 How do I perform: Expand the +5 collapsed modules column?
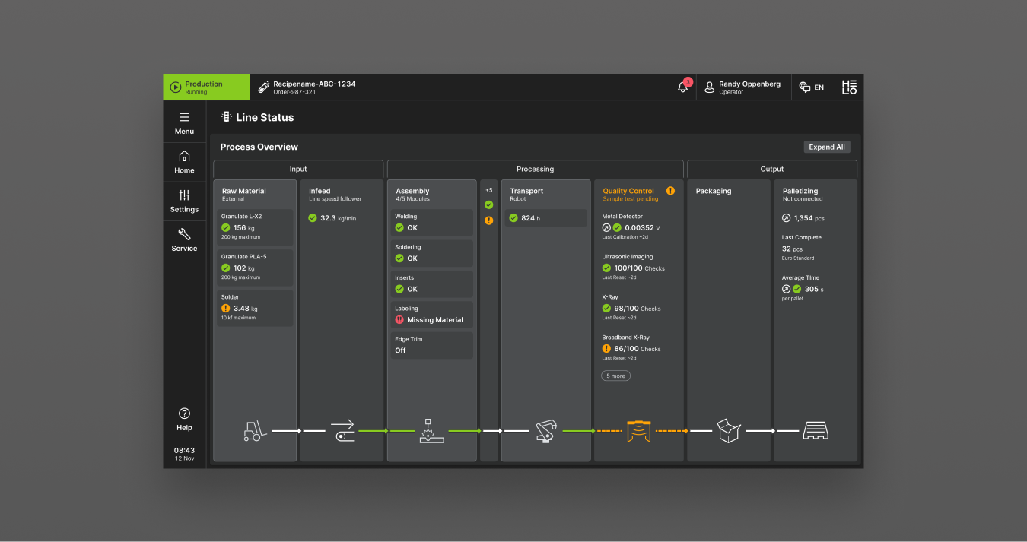tap(488, 191)
